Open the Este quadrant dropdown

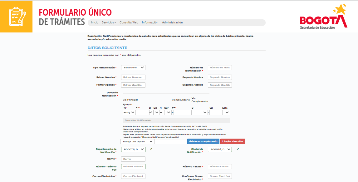pyautogui.click(x=226, y=113)
